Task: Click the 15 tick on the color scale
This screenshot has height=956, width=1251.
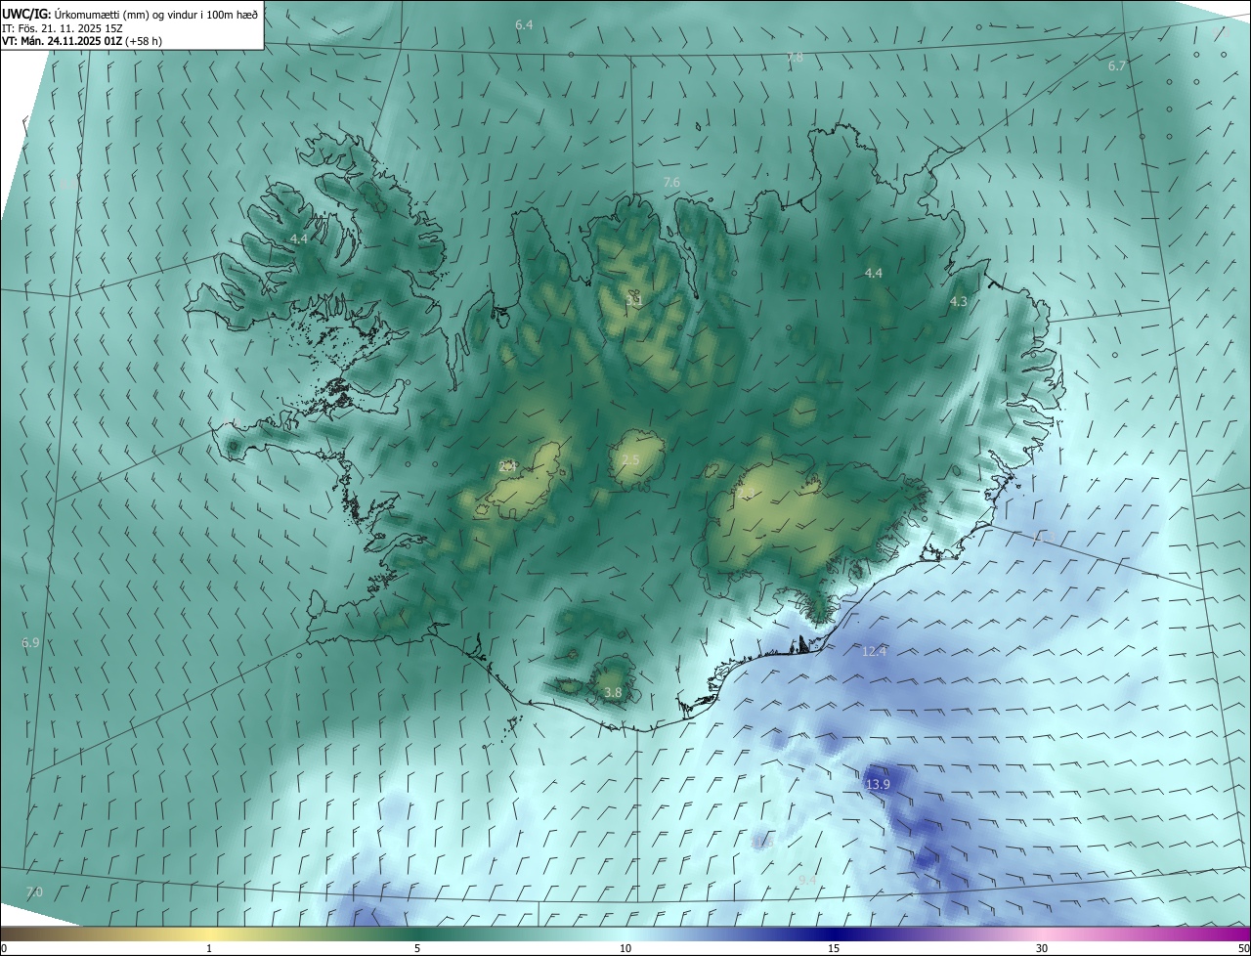Action: tap(834, 948)
